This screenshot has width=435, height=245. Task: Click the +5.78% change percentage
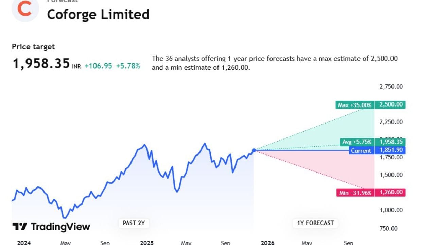(x=128, y=66)
